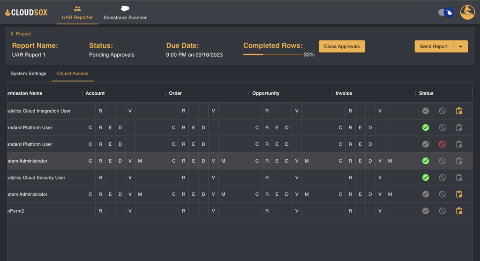The image size is (480, 261).
Task: Reject the tPerm2 permission row
Action: coord(442,211)
